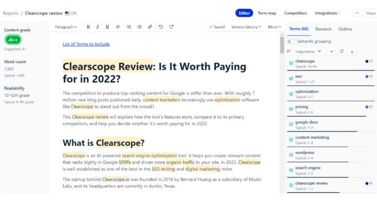Image resolution: width=377 pixels, height=212 pixels.
Task: Enable the Semantic grouping switch
Action: pyautogui.click(x=291, y=41)
